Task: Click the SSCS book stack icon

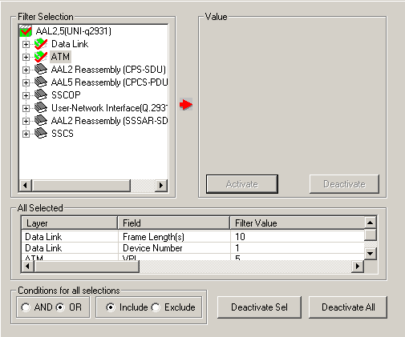Action: click(41, 133)
